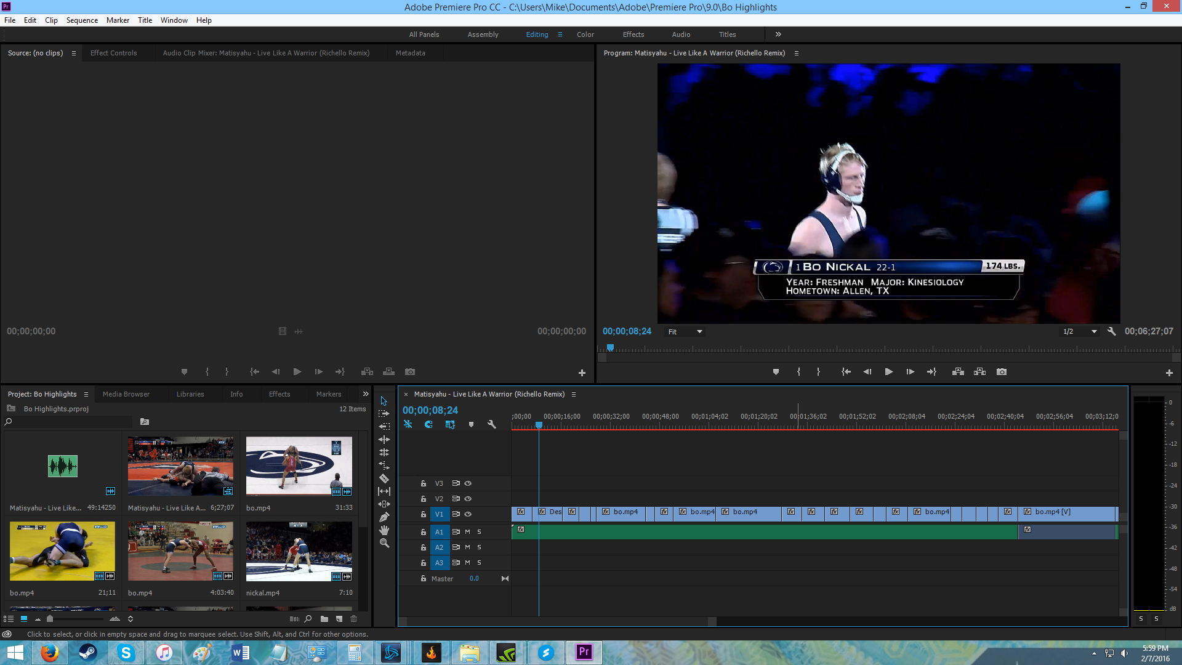Delete selected item with Project trash icon
The height and width of the screenshot is (665, 1182).
353,619
